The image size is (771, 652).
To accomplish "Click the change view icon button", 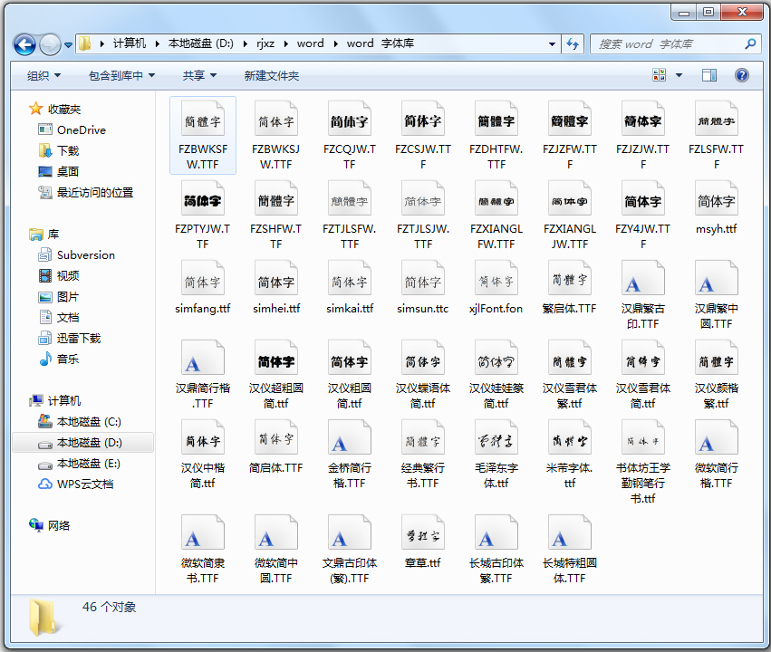I will click(x=659, y=75).
